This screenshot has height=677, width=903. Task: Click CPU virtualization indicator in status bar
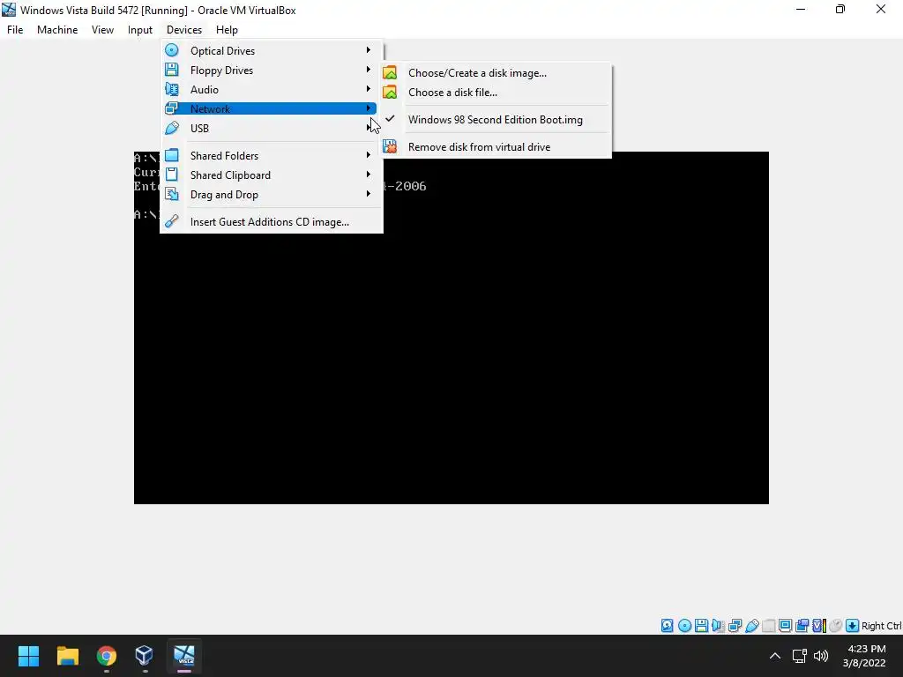pyautogui.click(x=819, y=626)
